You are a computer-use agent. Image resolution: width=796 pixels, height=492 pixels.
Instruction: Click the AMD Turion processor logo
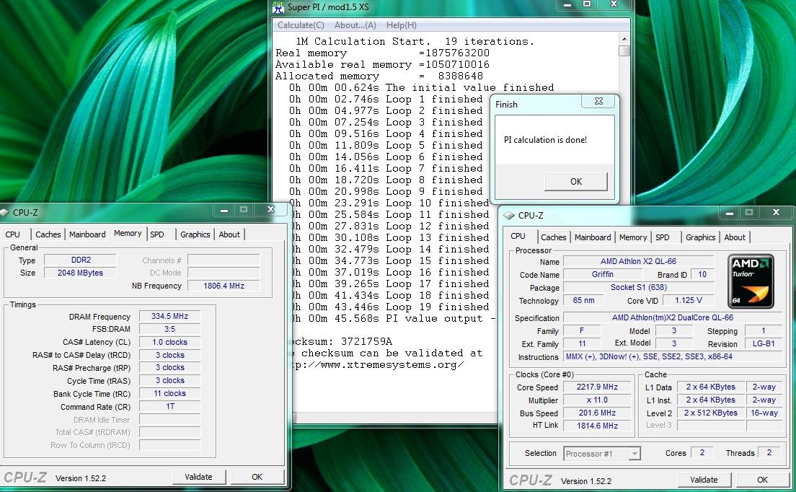pyautogui.click(x=751, y=281)
